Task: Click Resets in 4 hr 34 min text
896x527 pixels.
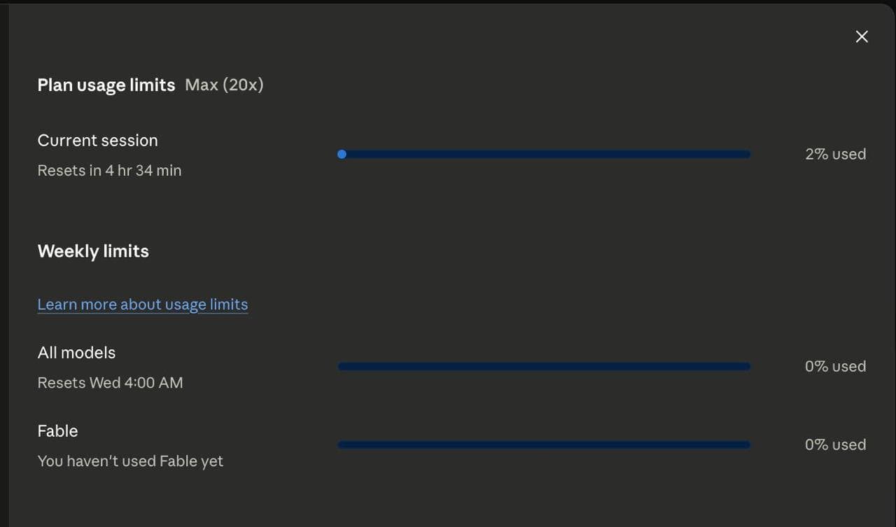Action: click(109, 170)
